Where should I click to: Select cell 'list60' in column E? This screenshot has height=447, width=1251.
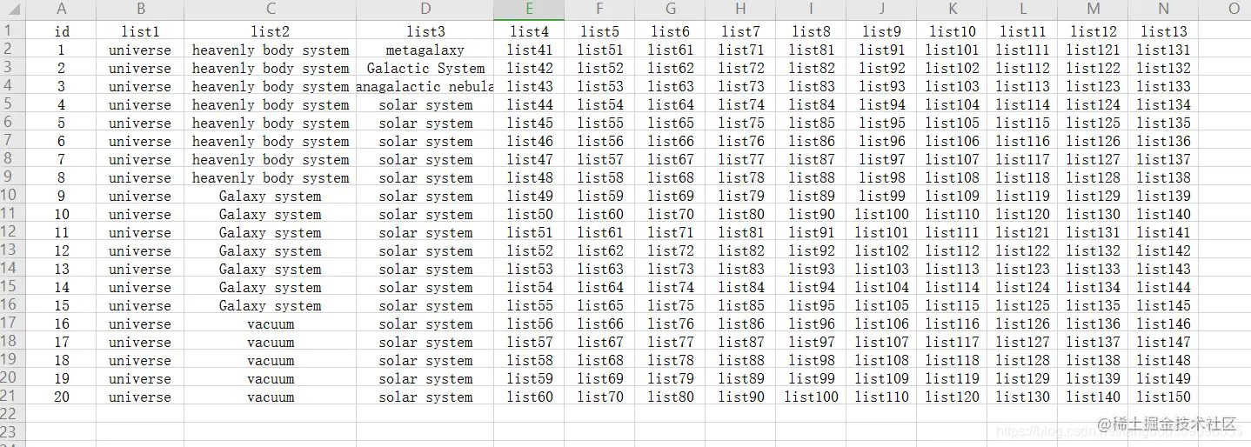pyautogui.click(x=529, y=397)
